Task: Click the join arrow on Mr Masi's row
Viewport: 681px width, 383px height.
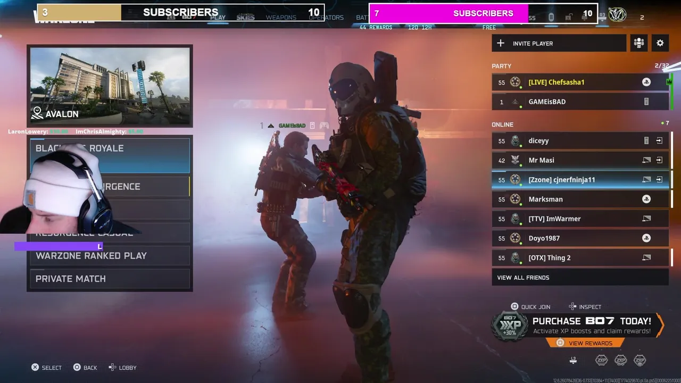Action: pyautogui.click(x=659, y=160)
